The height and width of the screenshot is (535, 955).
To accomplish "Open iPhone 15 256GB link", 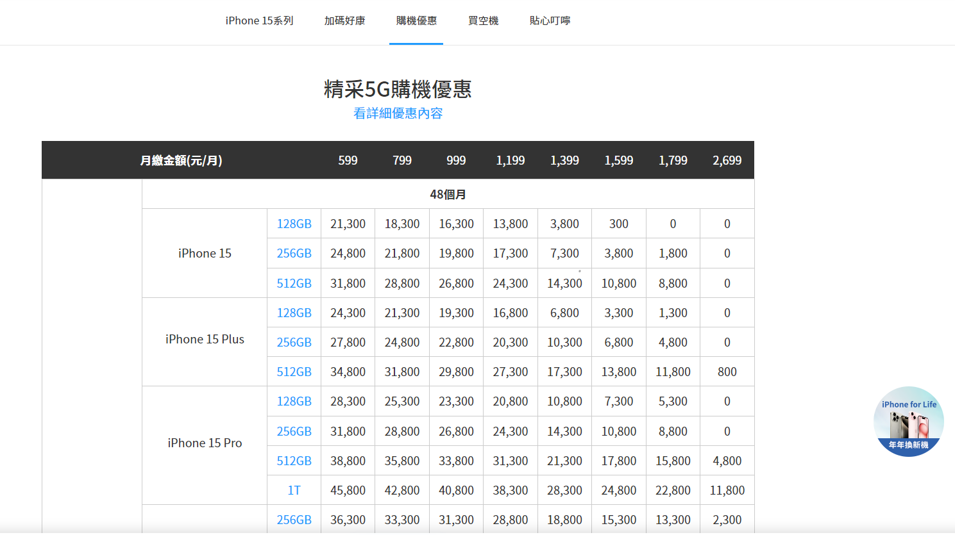I will tap(294, 253).
